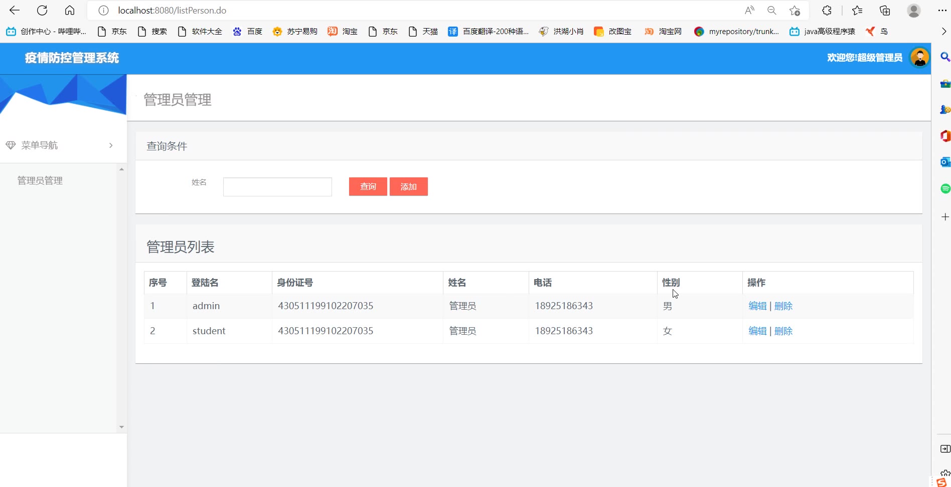Screen dimensions: 951x487
Task: Click the sidebar menu scroll-down arrow
Action: [121, 427]
